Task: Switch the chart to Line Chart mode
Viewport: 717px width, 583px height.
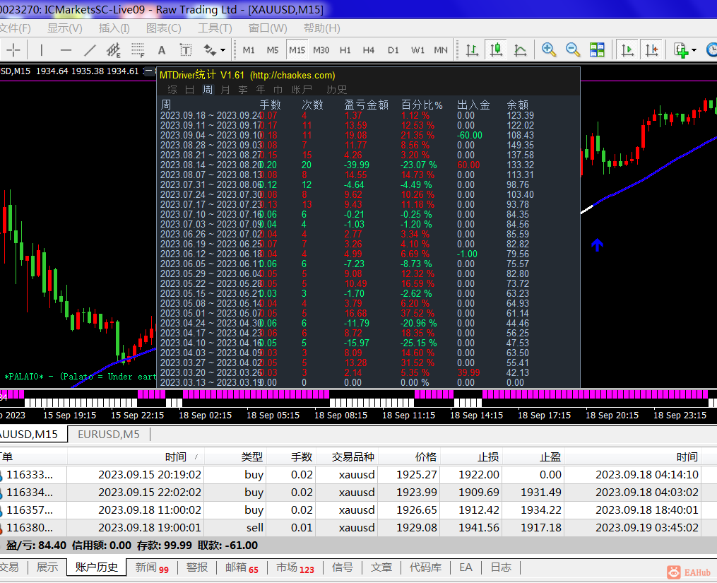Action: pos(521,49)
